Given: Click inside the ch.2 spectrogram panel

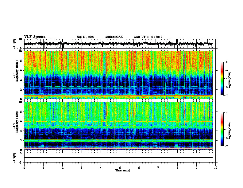Looking at the screenshot, I should coord(118,126).
